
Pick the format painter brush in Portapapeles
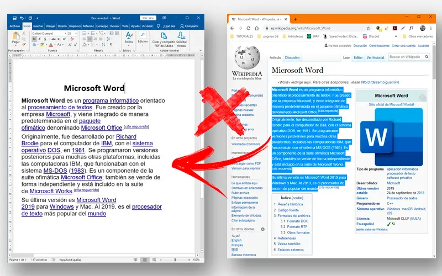click(24, 45)
